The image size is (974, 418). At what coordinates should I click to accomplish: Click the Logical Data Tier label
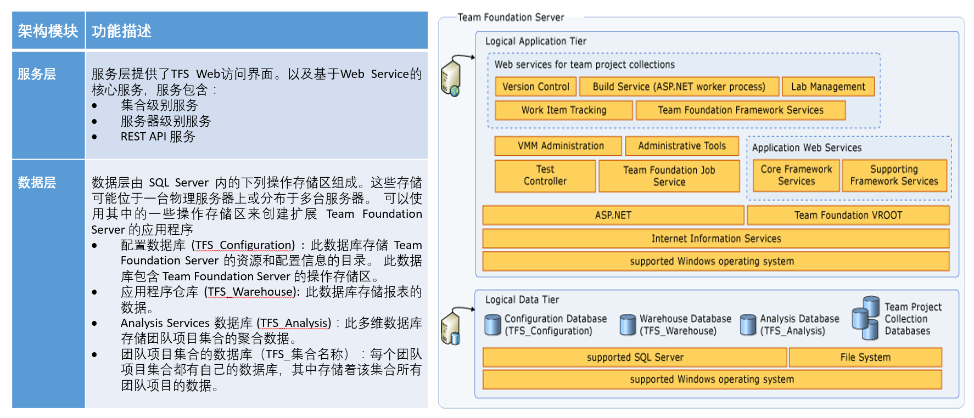[522, 300]
